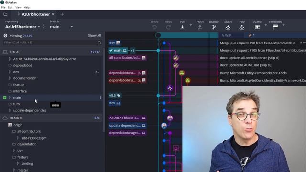Click the left panel vertical scrollbar
The width and height of the screenshot is (306, 172).
[x=103, y=90]
